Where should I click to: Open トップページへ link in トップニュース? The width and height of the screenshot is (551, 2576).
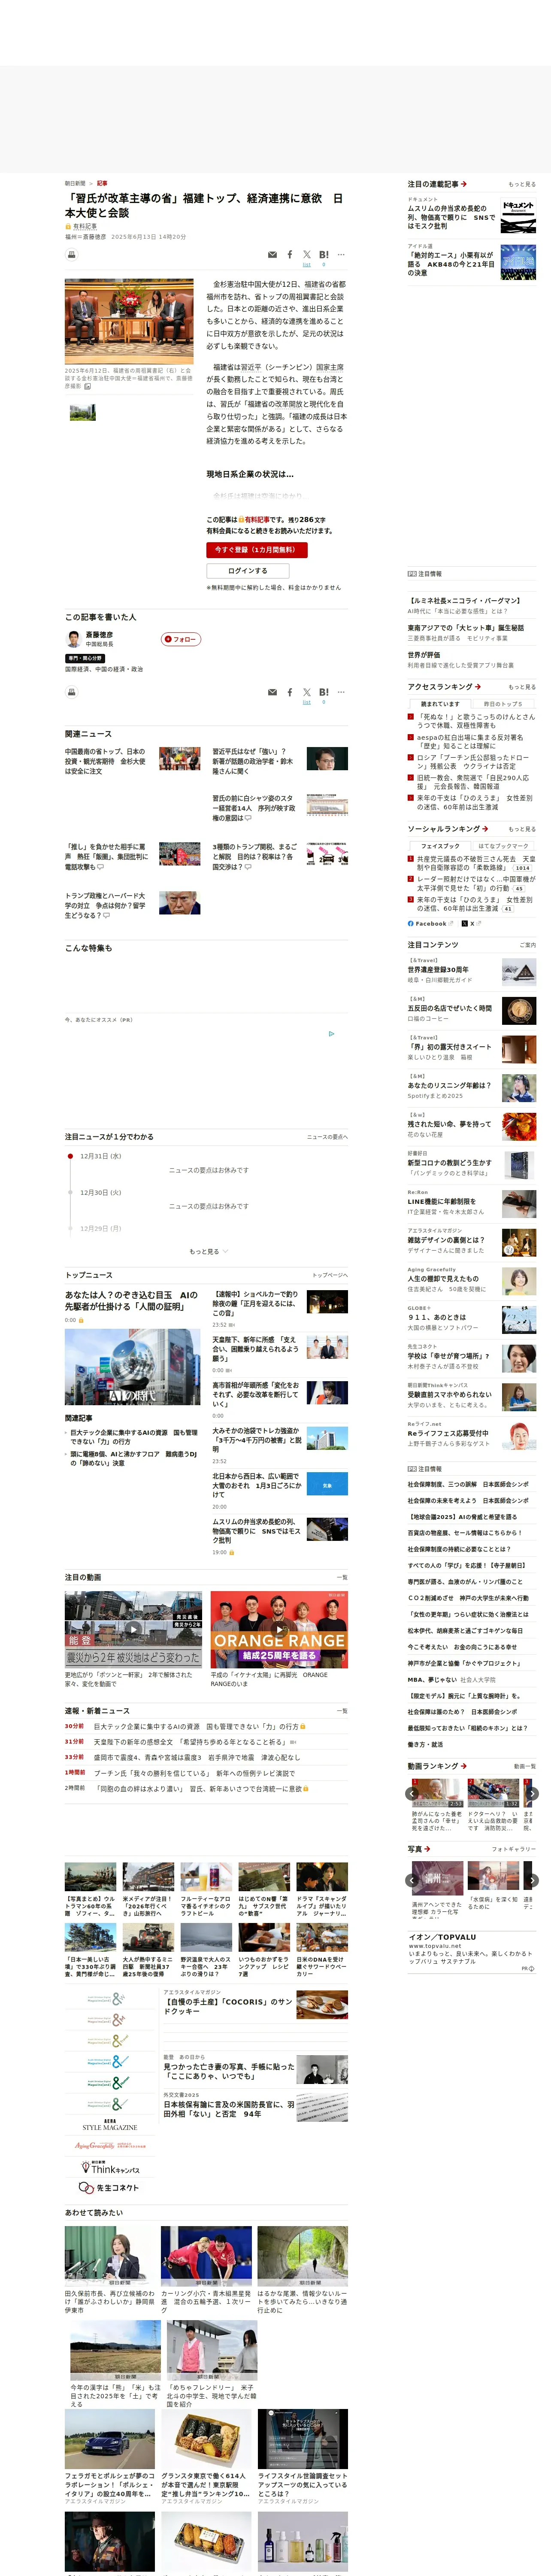click(330, 1275)
